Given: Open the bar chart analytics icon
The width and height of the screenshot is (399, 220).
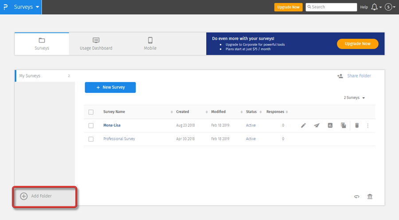Looking at the screenshot, I should (x=330, y=126).
